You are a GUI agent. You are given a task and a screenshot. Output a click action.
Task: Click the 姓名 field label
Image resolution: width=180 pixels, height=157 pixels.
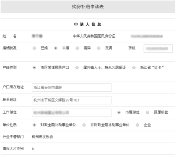9,36
